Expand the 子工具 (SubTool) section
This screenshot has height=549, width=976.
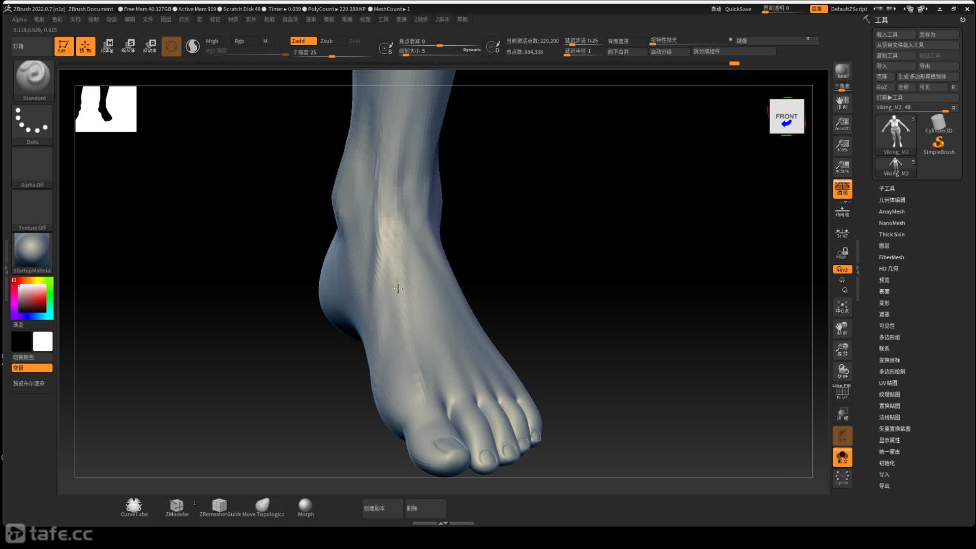point(887,189)
